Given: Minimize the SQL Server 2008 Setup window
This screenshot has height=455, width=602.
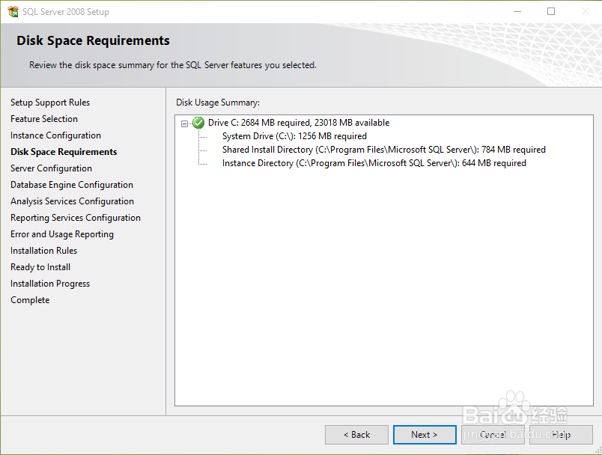Looking at the screenshot, I should pos(517,11).
